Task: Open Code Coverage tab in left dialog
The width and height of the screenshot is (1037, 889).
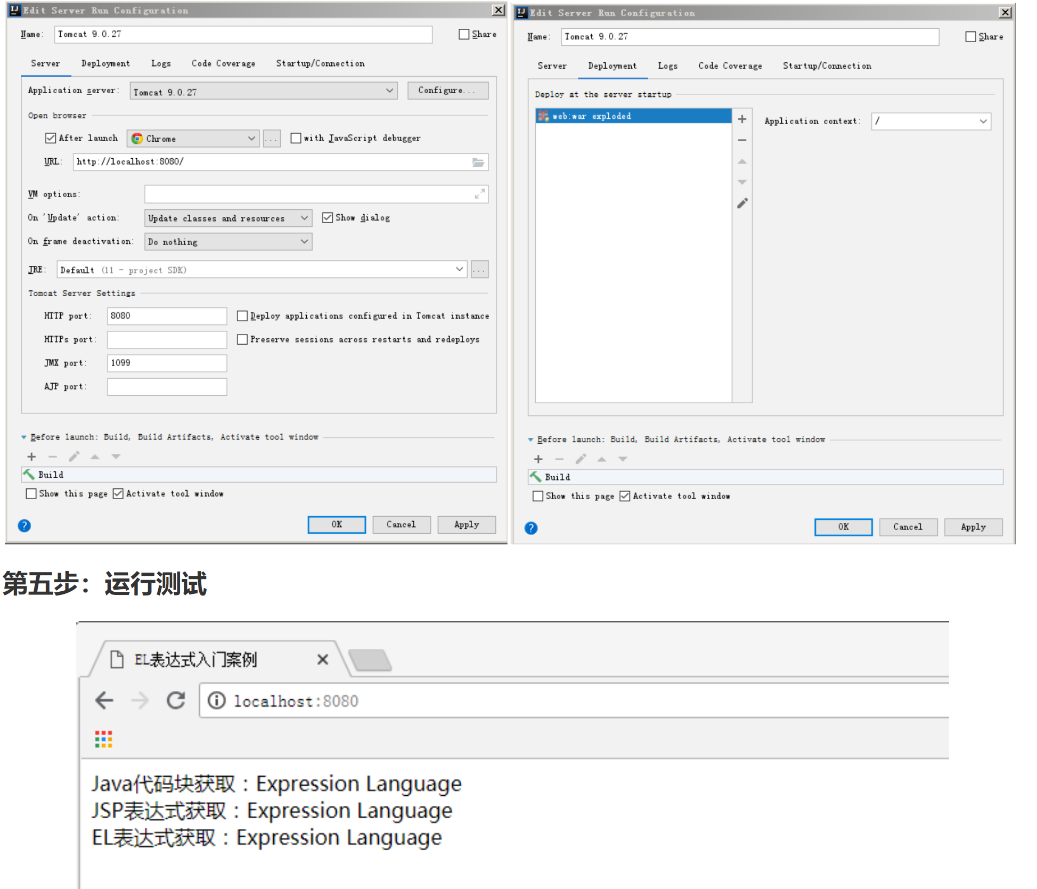Action: click(223, 63)
